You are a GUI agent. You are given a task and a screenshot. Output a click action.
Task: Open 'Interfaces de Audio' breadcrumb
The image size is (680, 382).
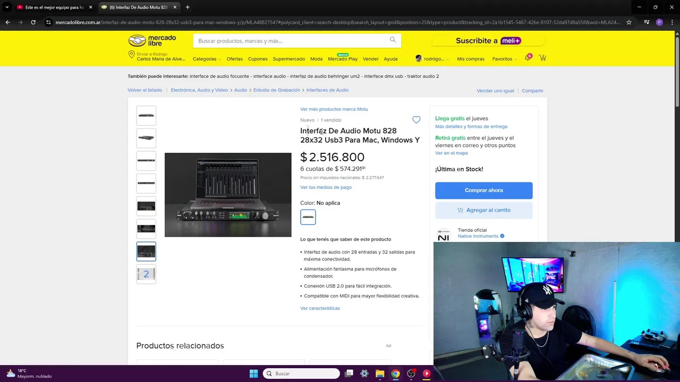(x=327, y=90)
